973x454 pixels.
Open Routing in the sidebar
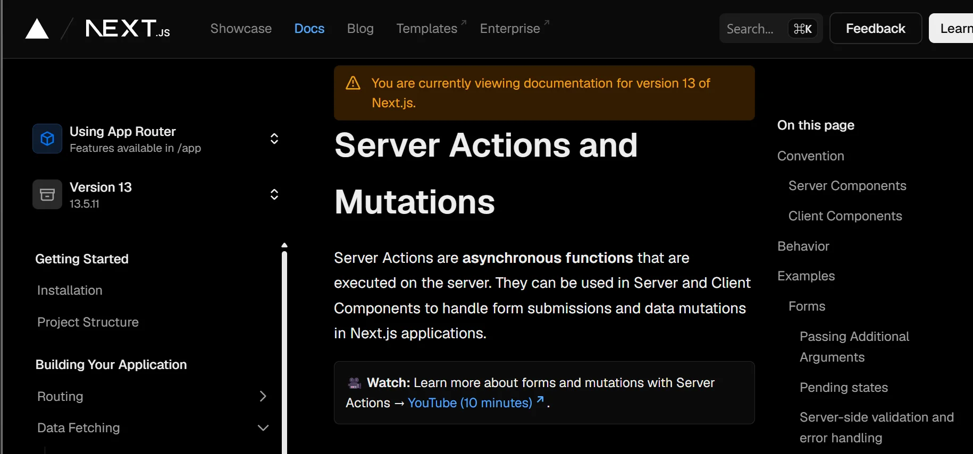(60, 396)
